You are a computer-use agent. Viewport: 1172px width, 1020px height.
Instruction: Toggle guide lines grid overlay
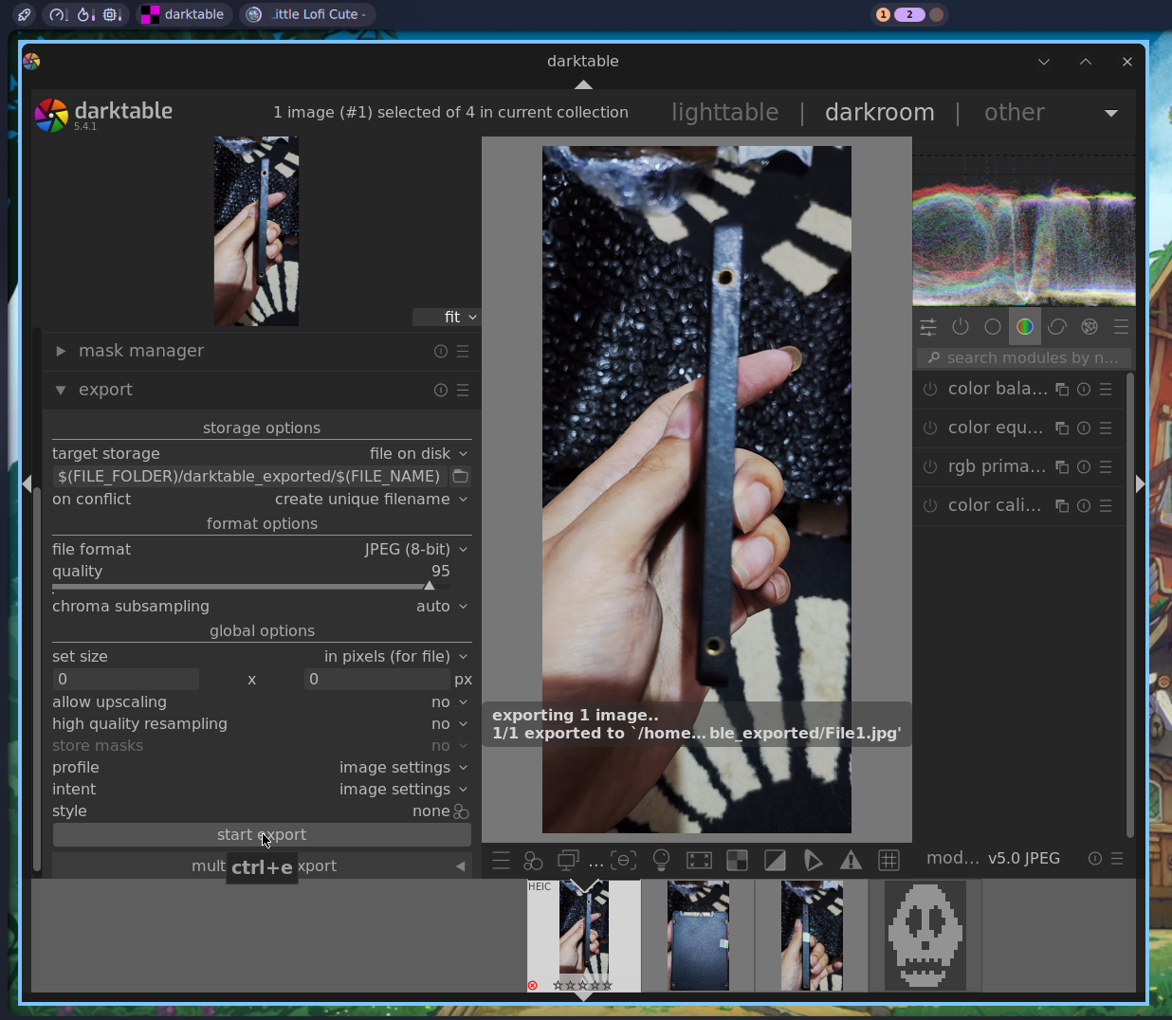[888, 861]
